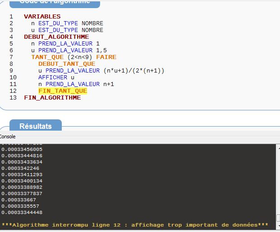Open the Résultats tab
This screenshot has width=280, height=232.
click(x=36, y=126)
